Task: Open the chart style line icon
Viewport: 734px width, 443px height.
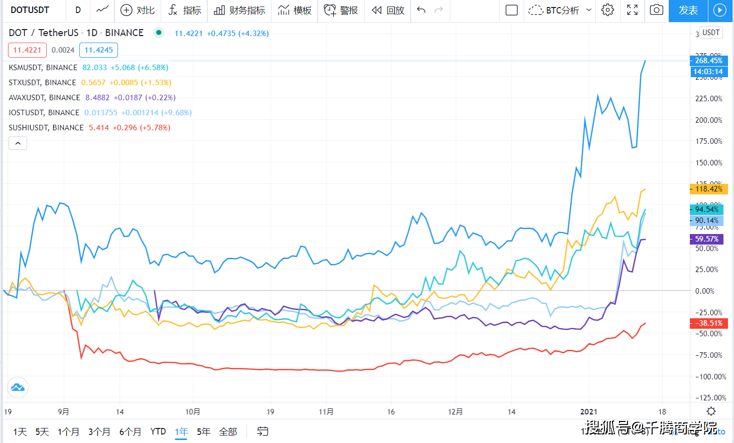Action: 102,10
